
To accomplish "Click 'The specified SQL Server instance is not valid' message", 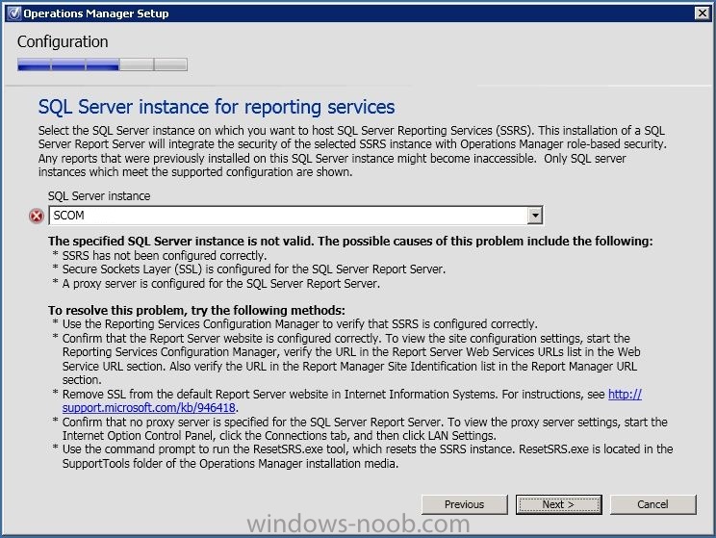I will (350, 242).
